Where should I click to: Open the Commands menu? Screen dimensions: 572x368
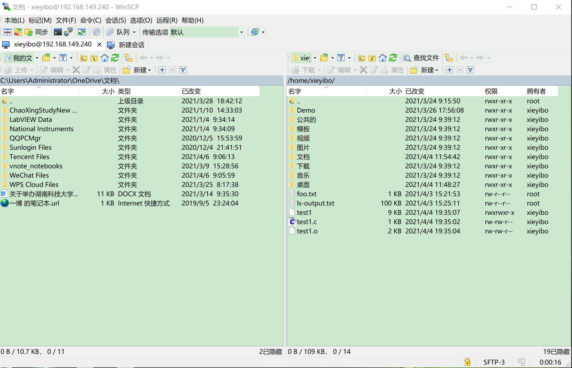tap(91, 20)
